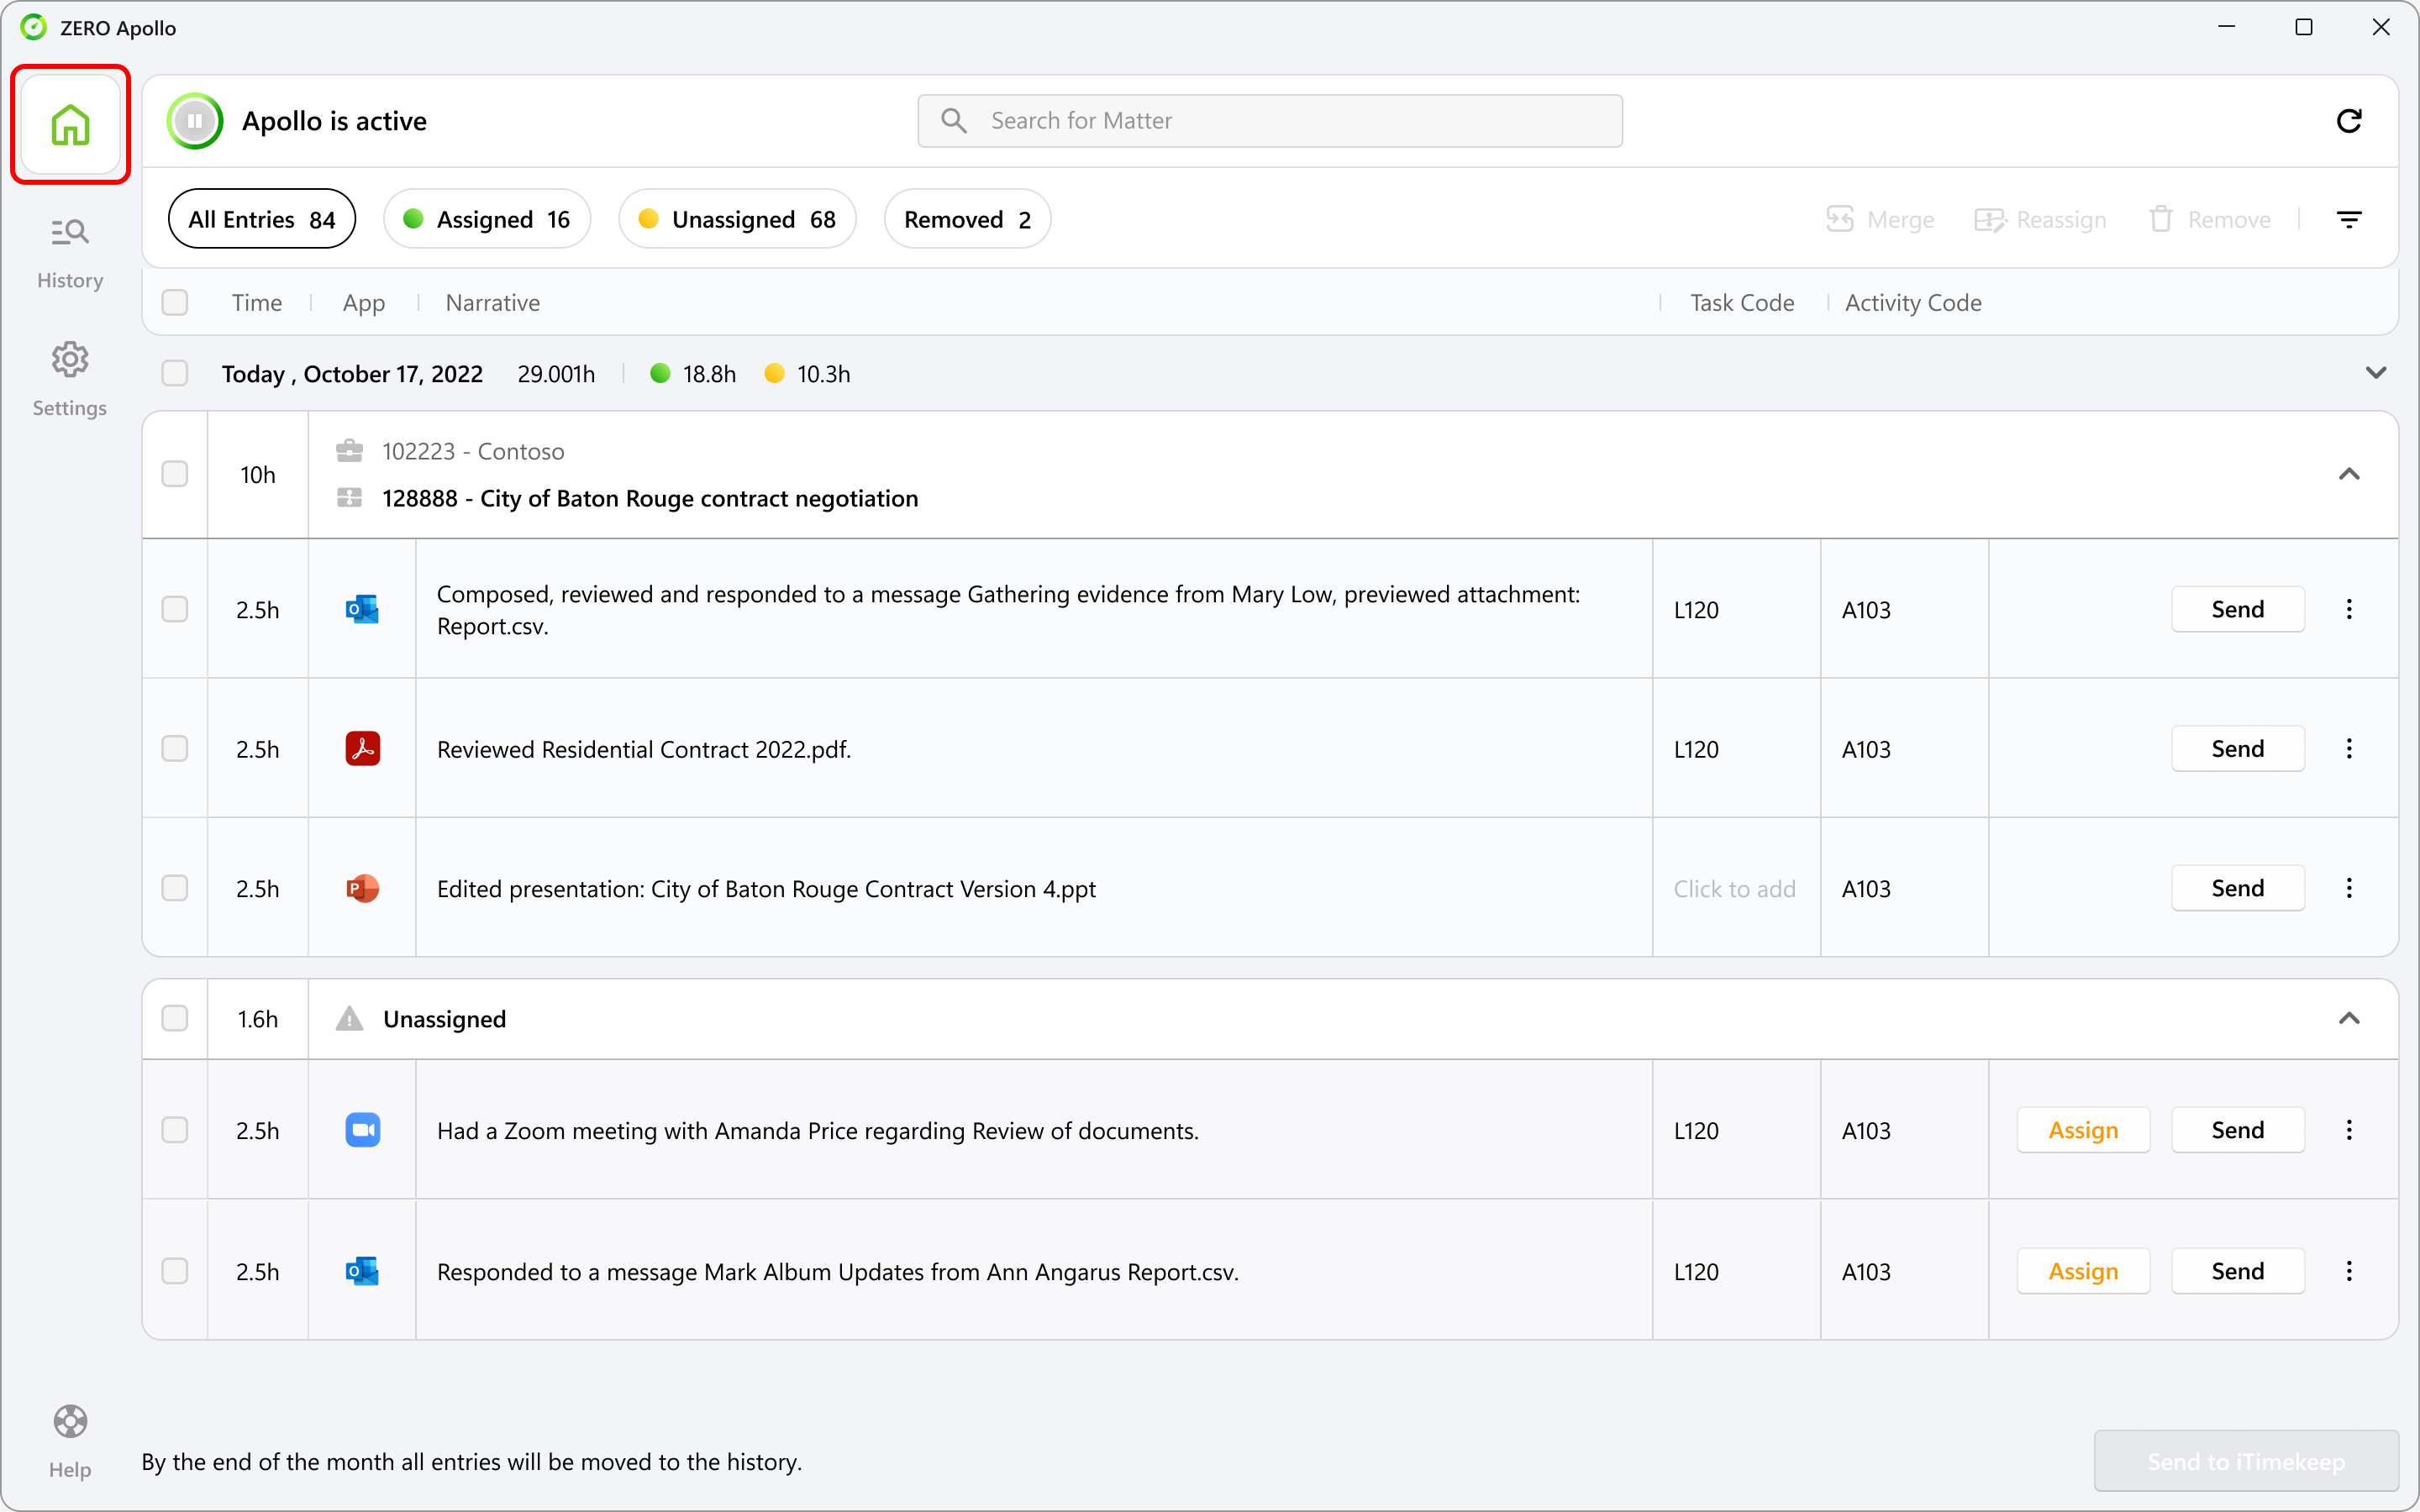Click the Outlook icon on Mary Low entry
The image size is (2420, 1512).
point(362,609)
